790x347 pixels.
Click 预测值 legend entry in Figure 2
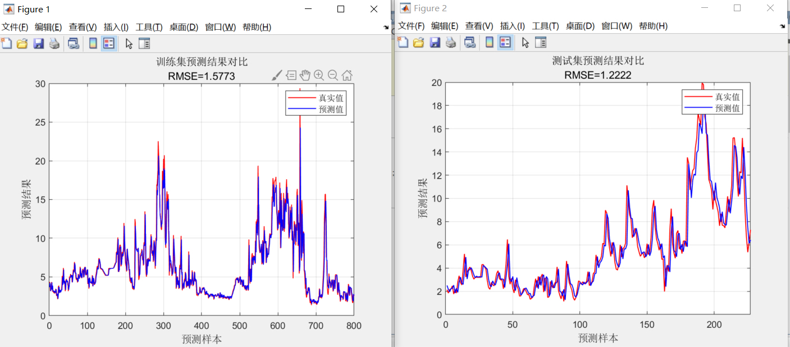[x=728, y=108]
